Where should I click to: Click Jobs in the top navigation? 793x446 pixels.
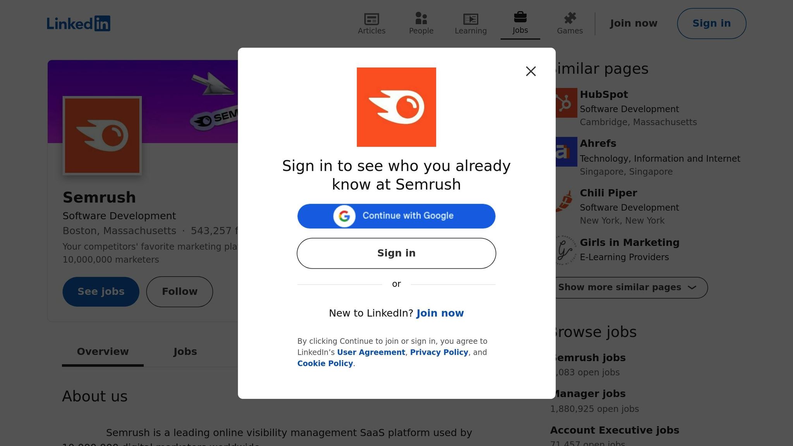click(520, 23)
